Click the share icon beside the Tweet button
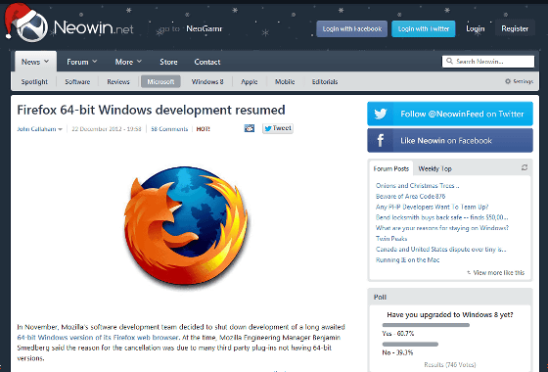 250,128
